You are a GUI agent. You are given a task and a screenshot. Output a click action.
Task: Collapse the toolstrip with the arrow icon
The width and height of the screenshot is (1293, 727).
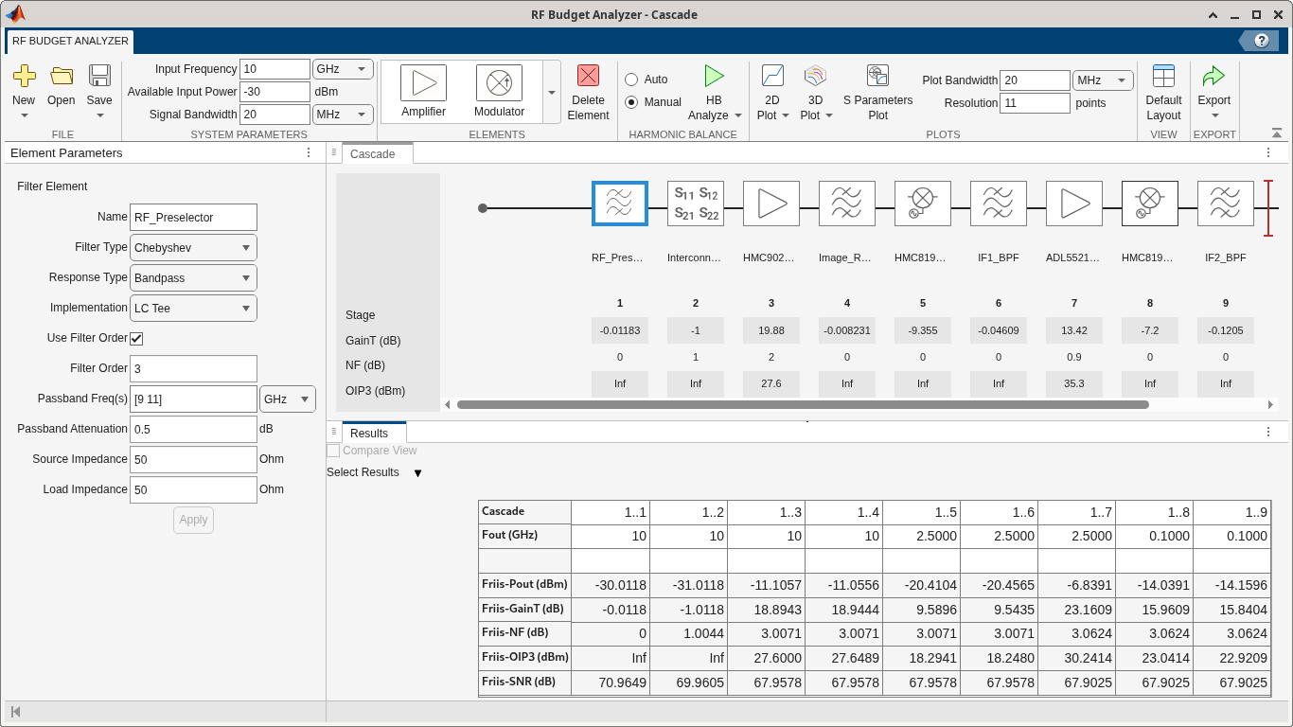click(x=1277, y=133)
